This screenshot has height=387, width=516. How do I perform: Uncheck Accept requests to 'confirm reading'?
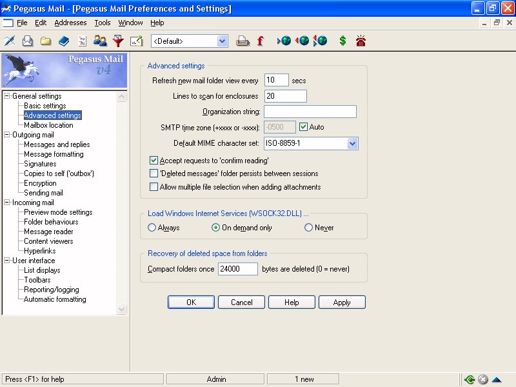(154, 161)
